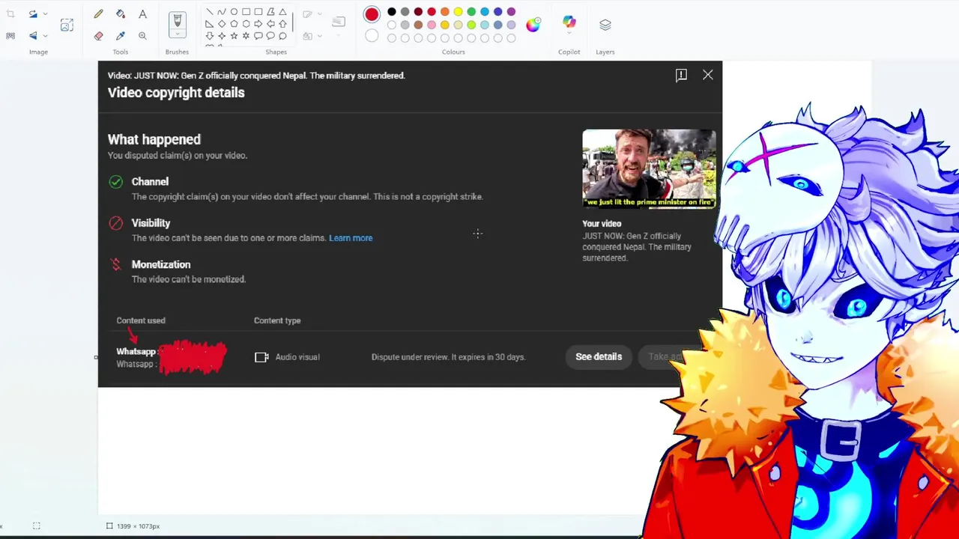Image resolution: width=959 pixels, height=539 pixels.
Task: Open the Copilot menu icon
Action: coord(569,22)
